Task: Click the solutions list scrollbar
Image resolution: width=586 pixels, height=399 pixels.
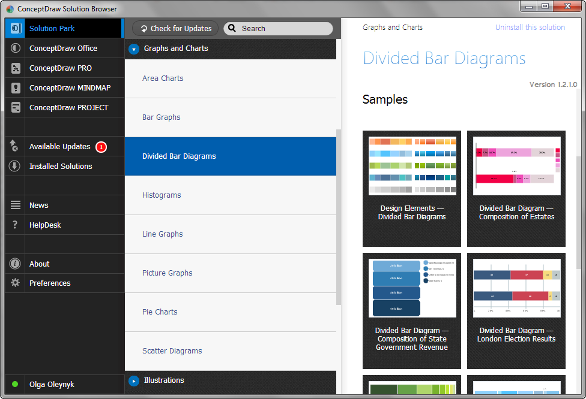Action: (339, 217)
